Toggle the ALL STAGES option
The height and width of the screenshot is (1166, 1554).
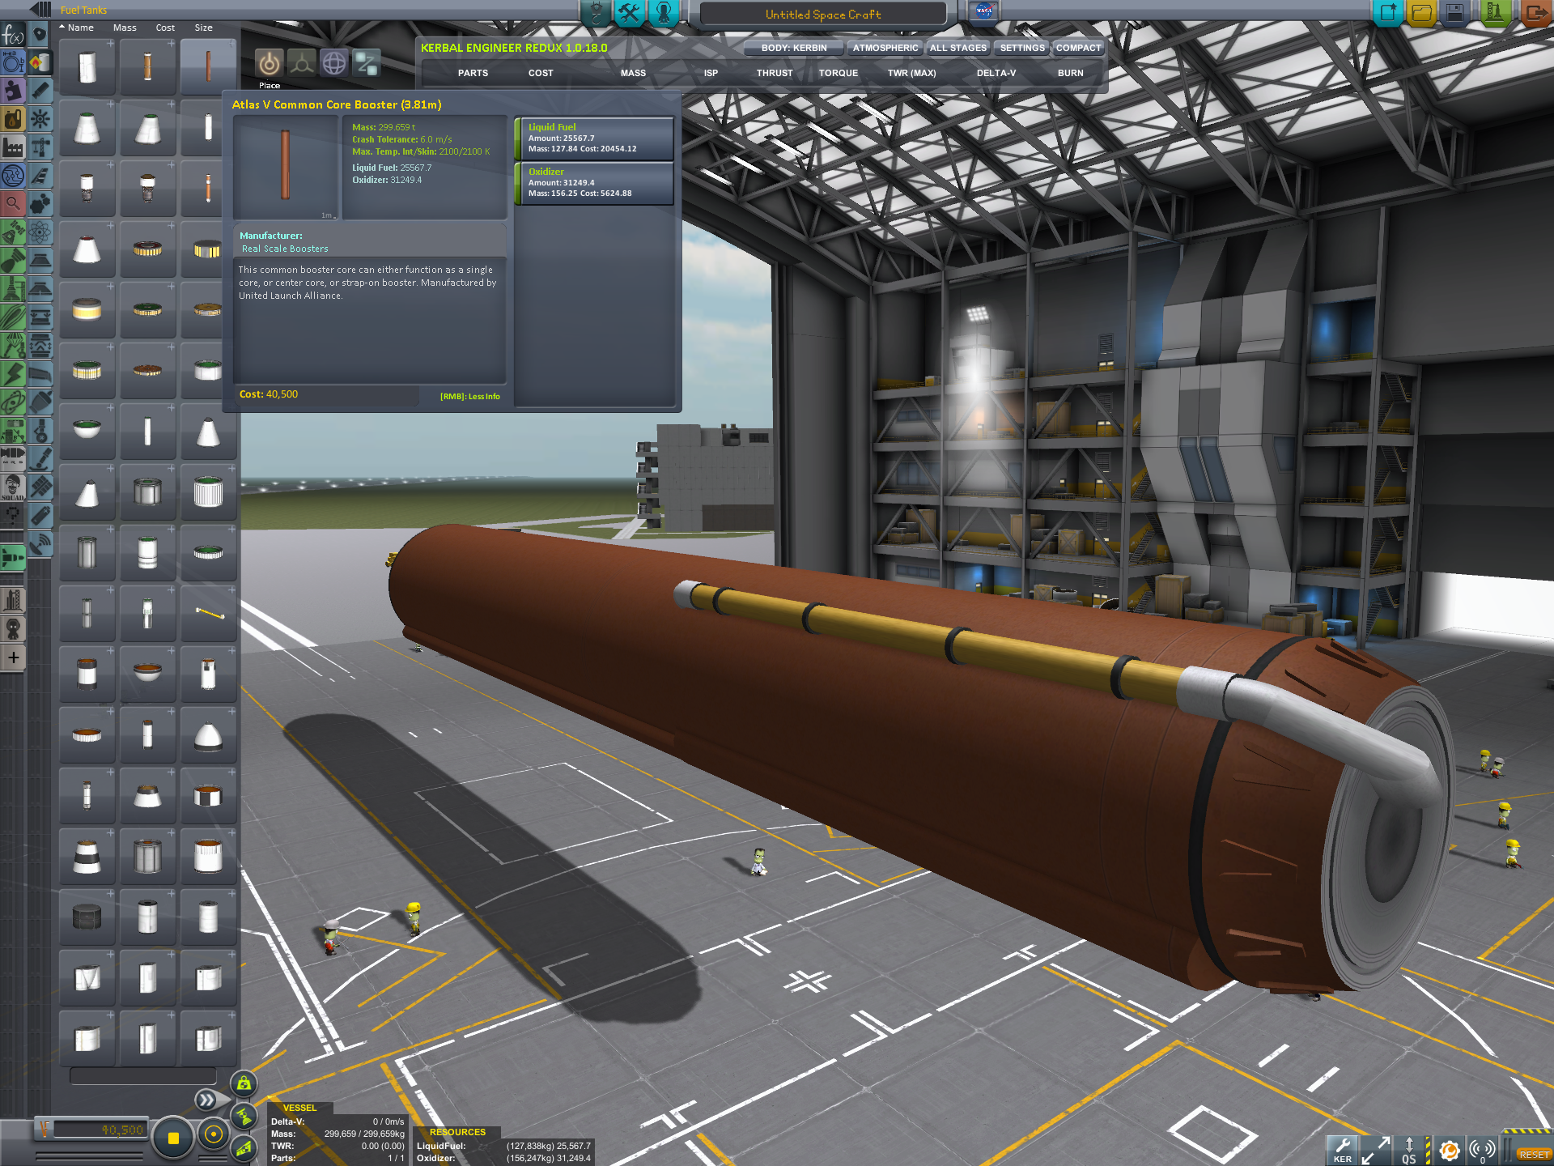[958, 48]
